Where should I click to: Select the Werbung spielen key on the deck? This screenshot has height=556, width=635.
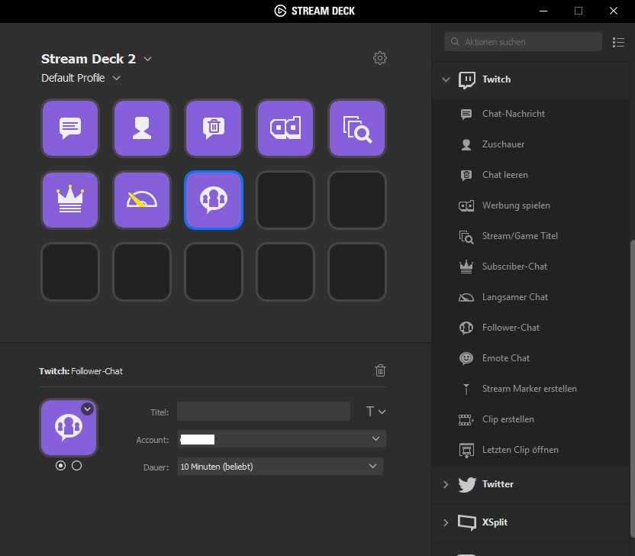285,128
